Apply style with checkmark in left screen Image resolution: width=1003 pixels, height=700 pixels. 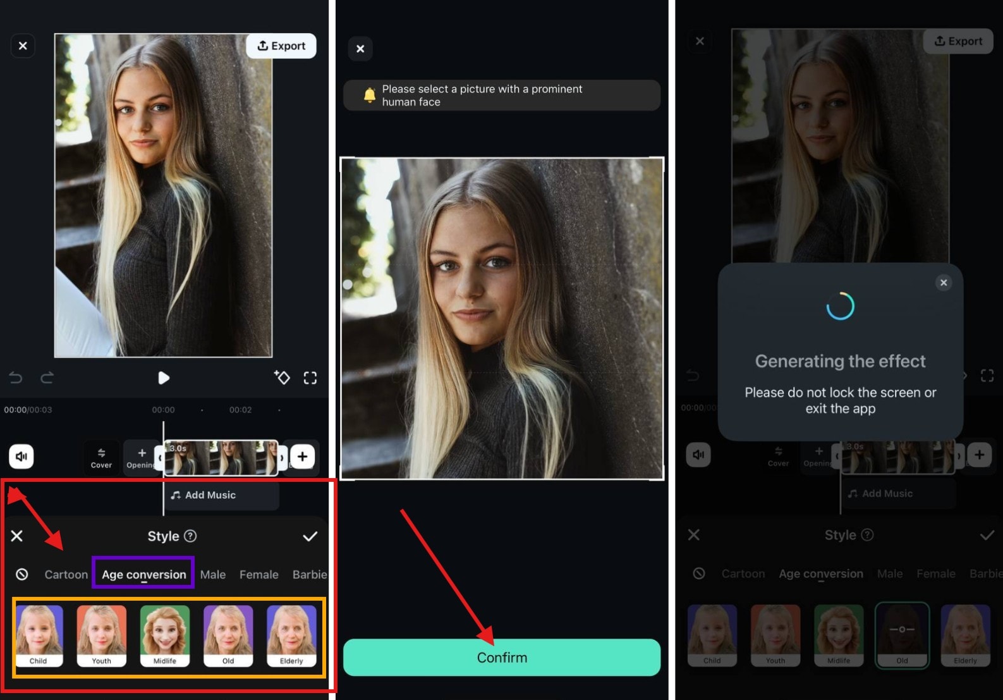pos(310,536)
